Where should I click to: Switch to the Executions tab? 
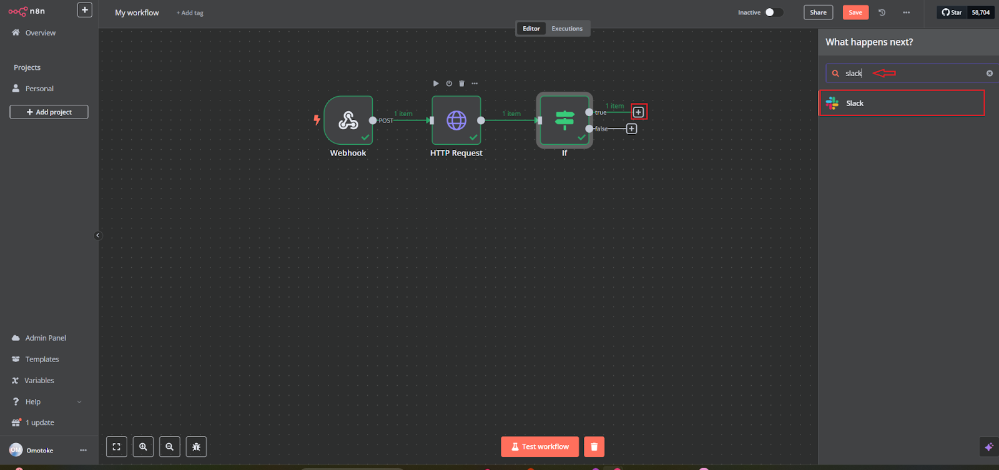coord(566,29)
